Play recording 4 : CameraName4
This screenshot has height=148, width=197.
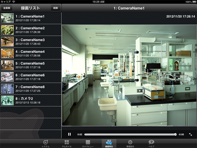click(x=30, y=54)
